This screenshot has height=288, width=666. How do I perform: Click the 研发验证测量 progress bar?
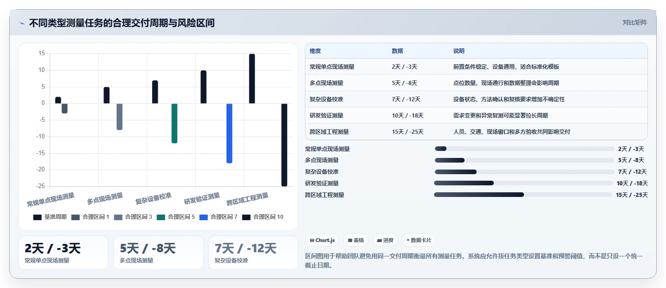(524, 183)
